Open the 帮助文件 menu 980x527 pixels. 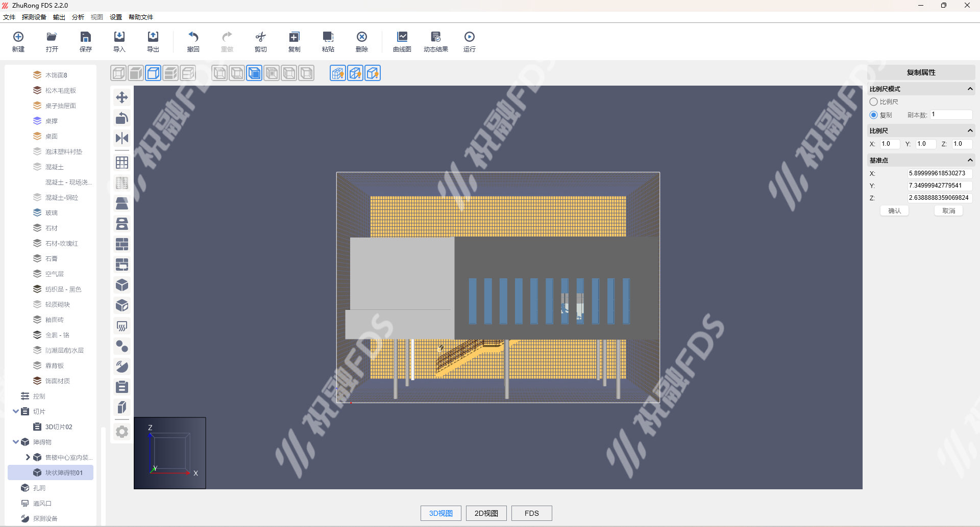click(141, 17)
